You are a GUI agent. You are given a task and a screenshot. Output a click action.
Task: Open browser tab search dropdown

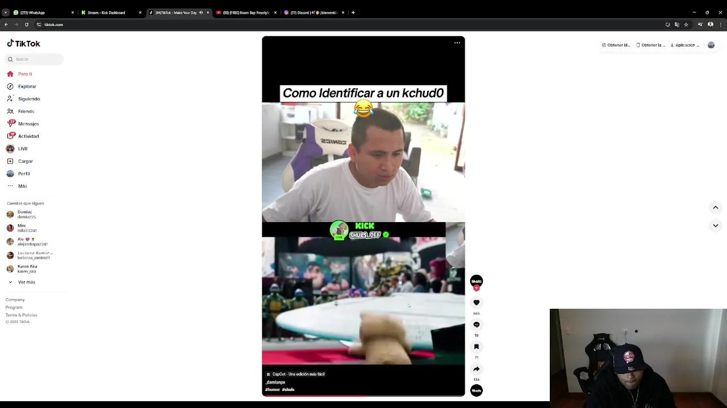(x=5, y=12)
